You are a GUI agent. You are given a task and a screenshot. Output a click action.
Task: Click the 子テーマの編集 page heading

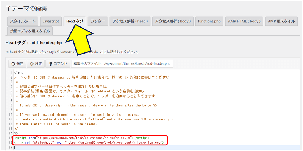26,8
